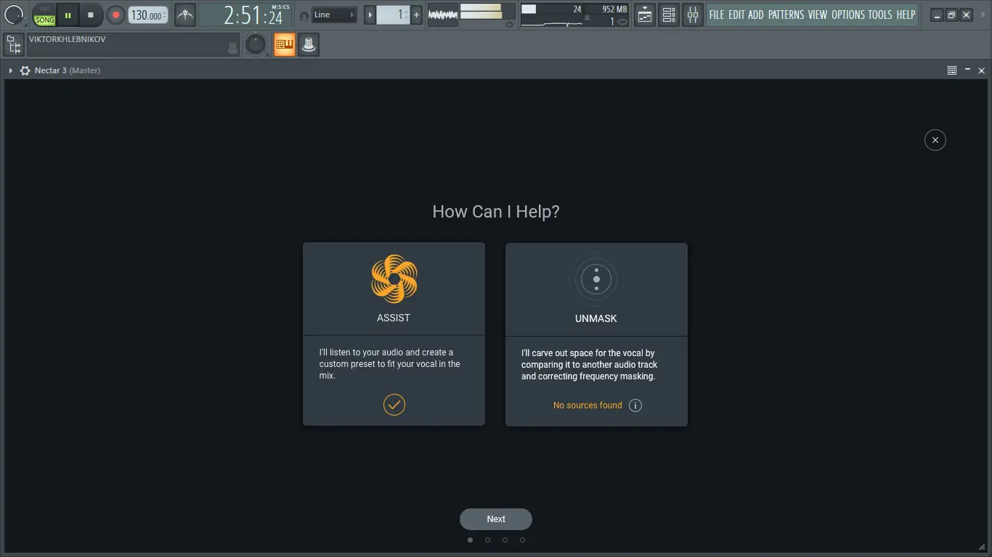Open the plugin detached grid options icon
The height and width of the screenshot is (557, 992).
[x=952, y=70]
